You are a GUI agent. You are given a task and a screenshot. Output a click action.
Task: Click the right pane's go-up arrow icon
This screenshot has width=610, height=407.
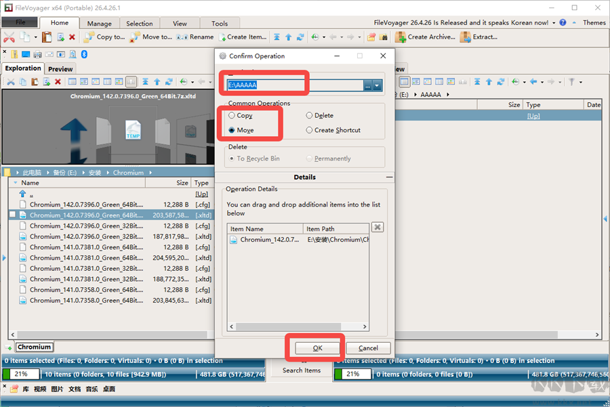point(489,82)
